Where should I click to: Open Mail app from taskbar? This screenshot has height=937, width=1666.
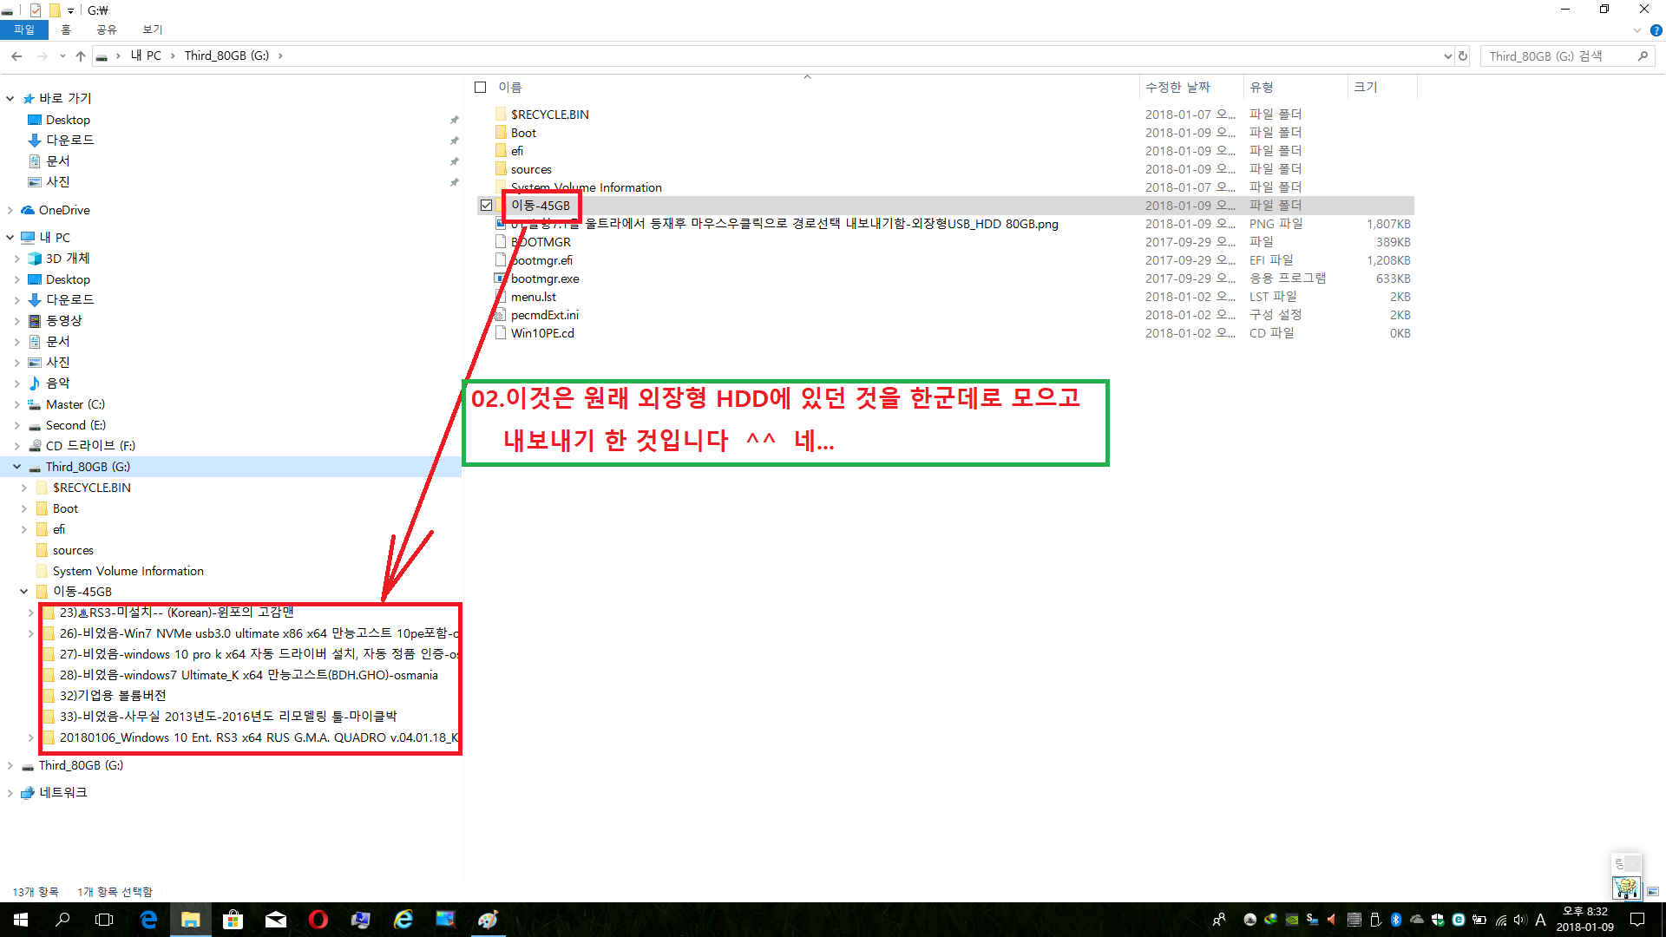pos(276,920)
